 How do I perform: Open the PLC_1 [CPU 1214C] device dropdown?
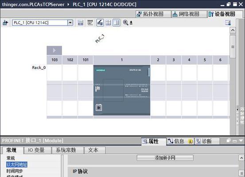coord(70,23)
